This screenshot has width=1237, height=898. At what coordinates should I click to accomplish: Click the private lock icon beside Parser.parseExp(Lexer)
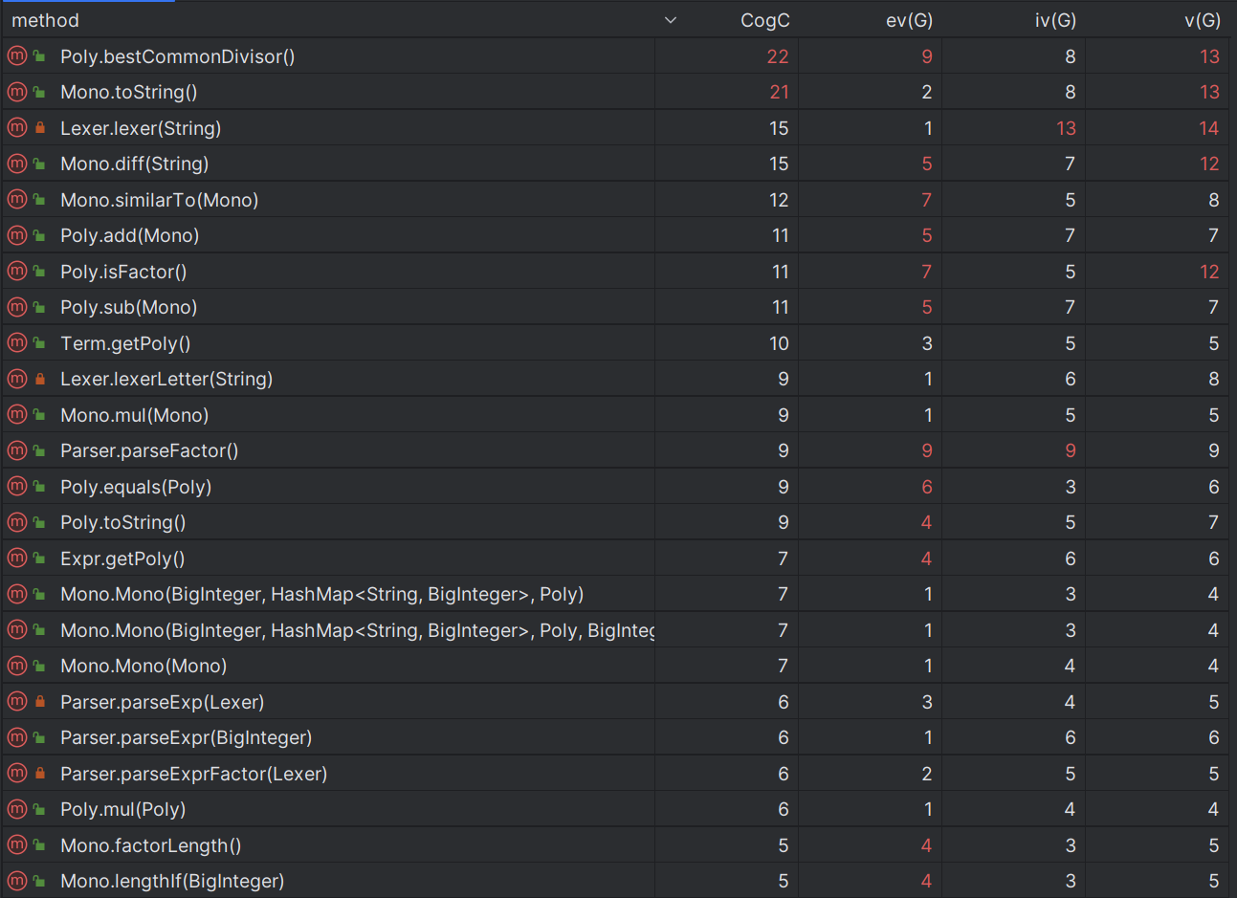pyautogui.click(x=40, y=702)
